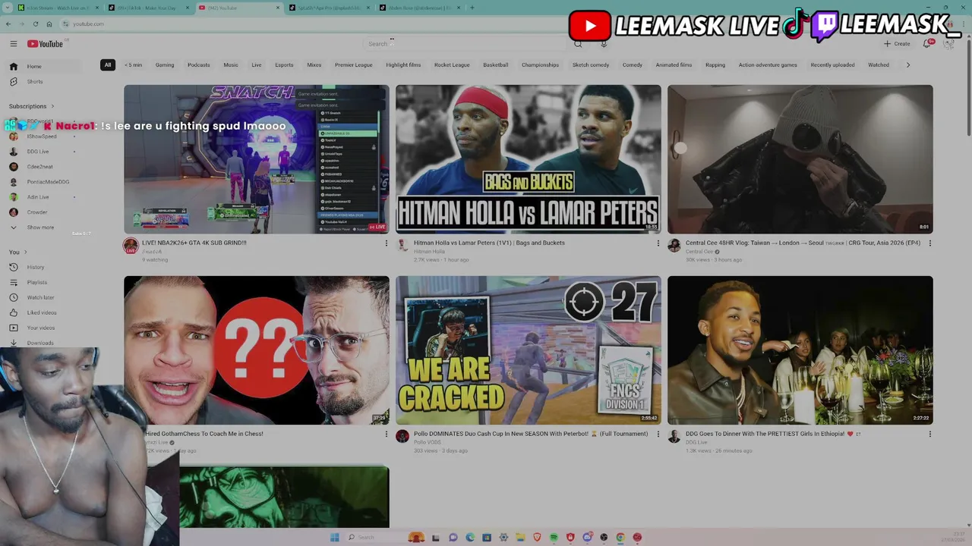Click the browser back arrow
Screen dimensions: 972x546
[x=8, y=24]
